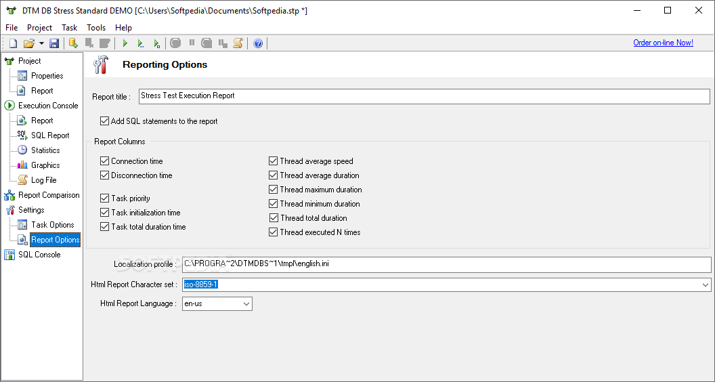Toggle the Task total duration time checkbox
715x382 pixels.
click(x=104, y=226)
